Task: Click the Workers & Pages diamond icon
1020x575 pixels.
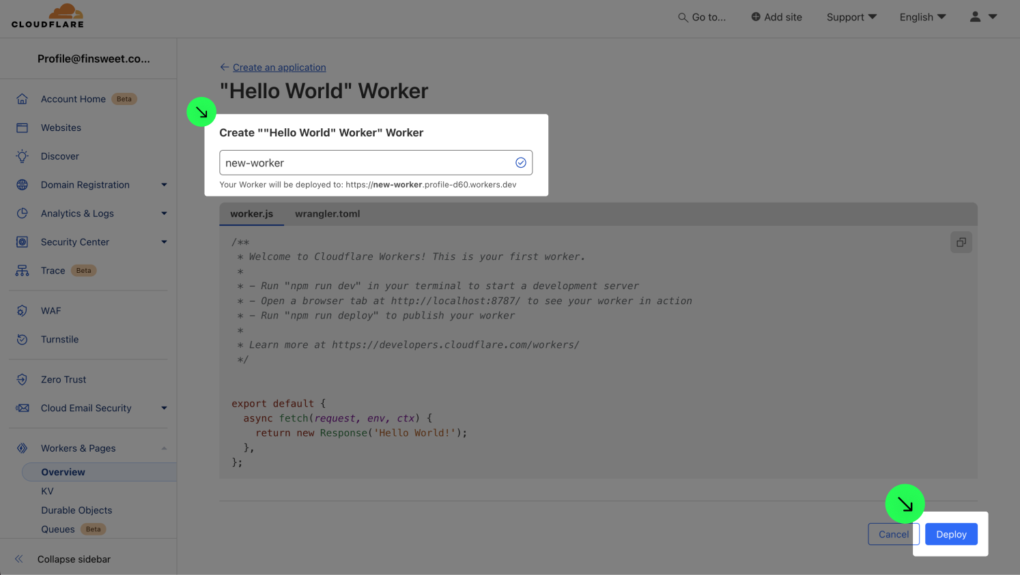Action: [22, 448]
